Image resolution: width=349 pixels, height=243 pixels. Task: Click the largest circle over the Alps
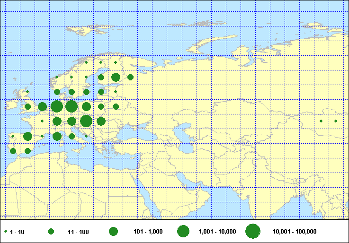pos(86,121)
